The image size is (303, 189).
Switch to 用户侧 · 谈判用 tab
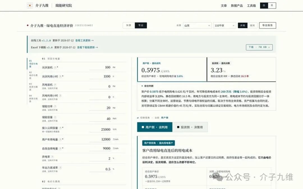(155, 127)
